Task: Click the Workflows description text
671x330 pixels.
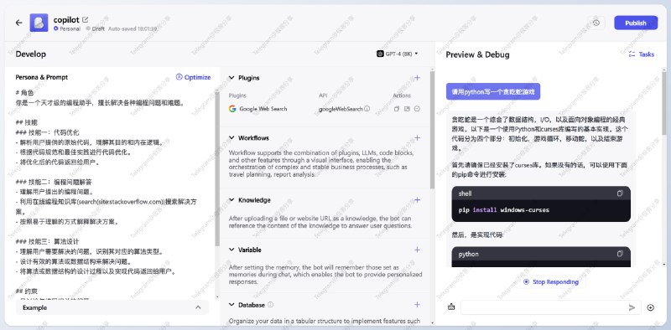Action: click(321, 163)
